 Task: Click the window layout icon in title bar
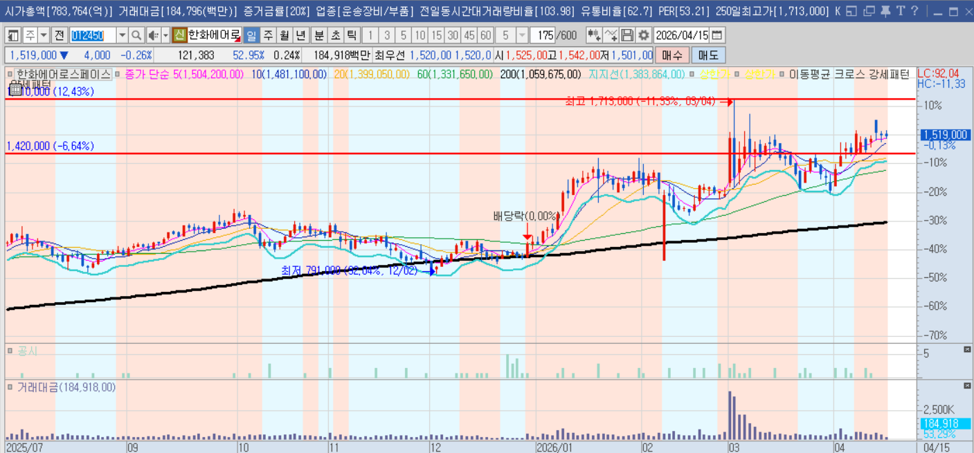[x=851, y=11]
